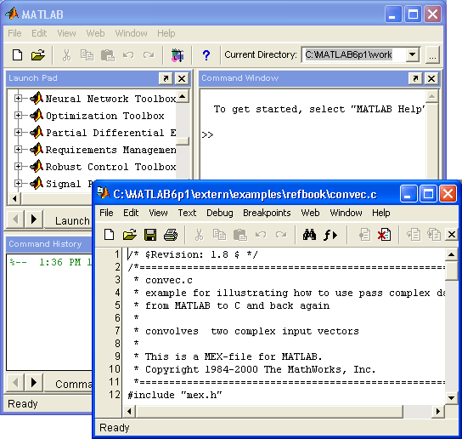This screenshot has width=462, height=439.
Task: Expand Requirements Management tree node
Action: point(19,150)
